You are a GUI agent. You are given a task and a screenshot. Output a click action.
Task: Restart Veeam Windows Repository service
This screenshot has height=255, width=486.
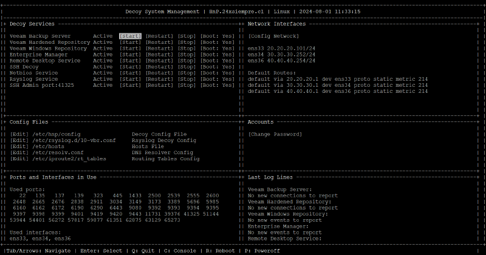click(159, 49)
